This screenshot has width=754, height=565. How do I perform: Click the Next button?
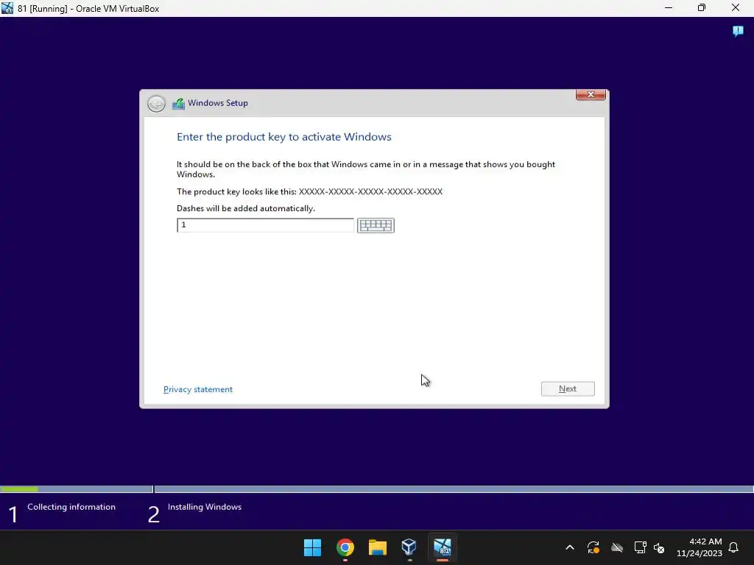point(568,388)
